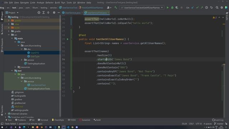
Task: Click the 4 spaces indent indicator
Action: (208, 124)
